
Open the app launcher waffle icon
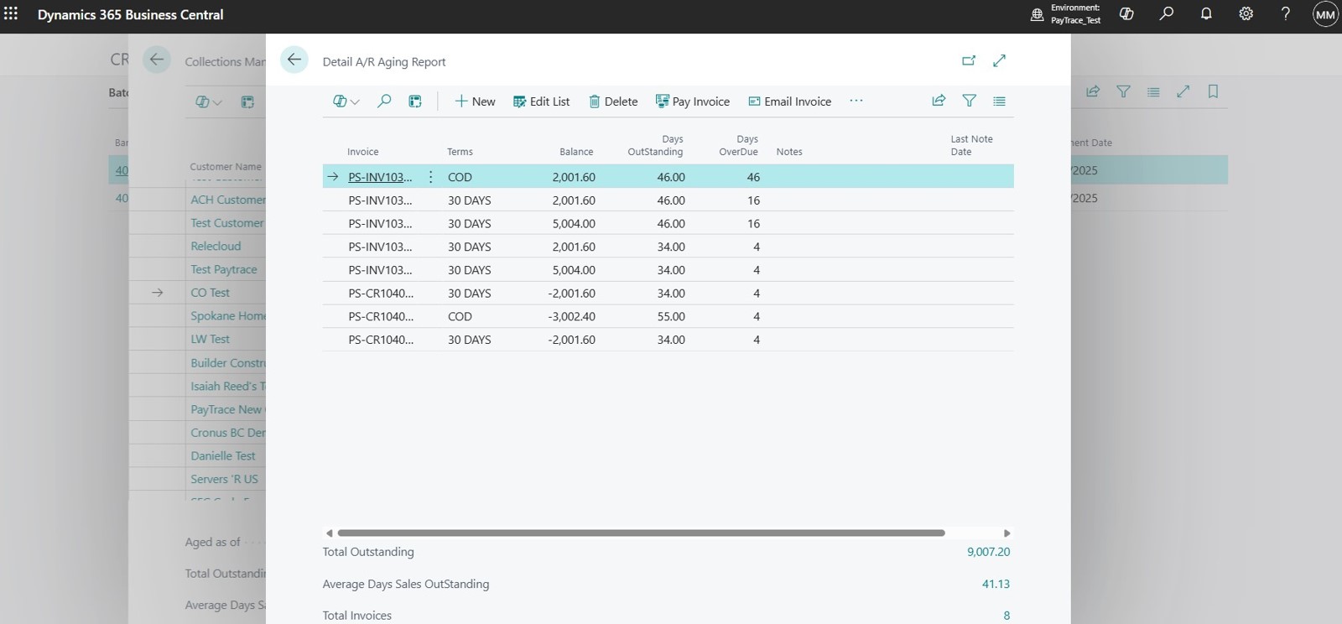(11, 14)
